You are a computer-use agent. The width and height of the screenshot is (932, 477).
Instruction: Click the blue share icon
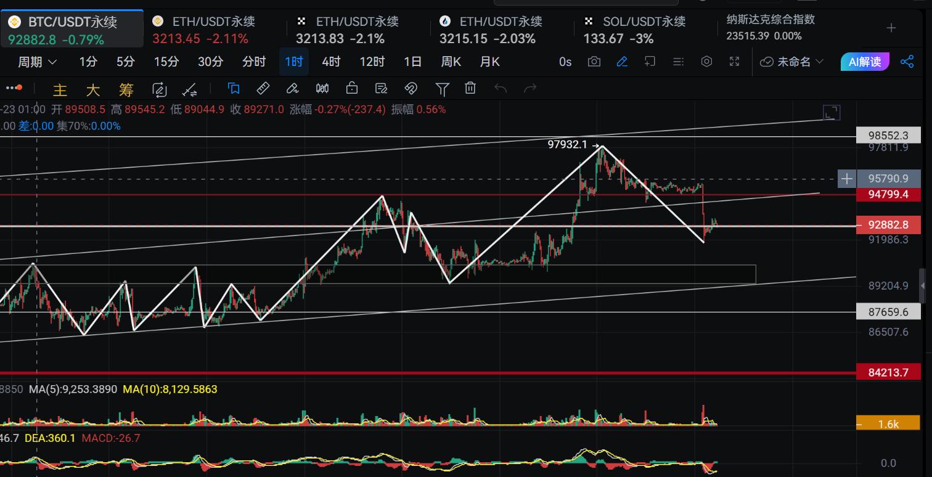click(907, 62)
